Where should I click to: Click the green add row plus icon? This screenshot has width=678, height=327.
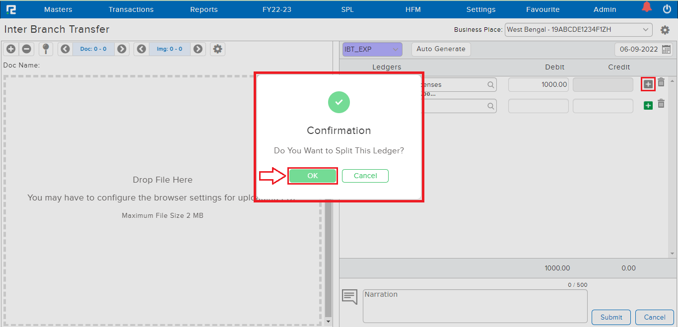click(648, 106)
